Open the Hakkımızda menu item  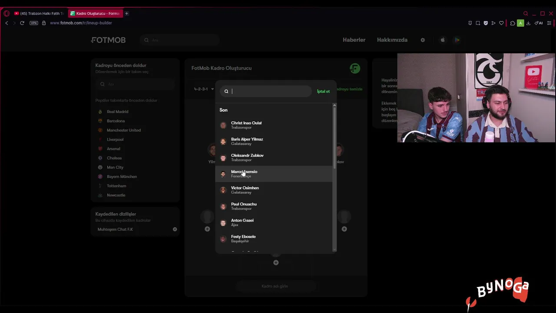pos(392,40)
